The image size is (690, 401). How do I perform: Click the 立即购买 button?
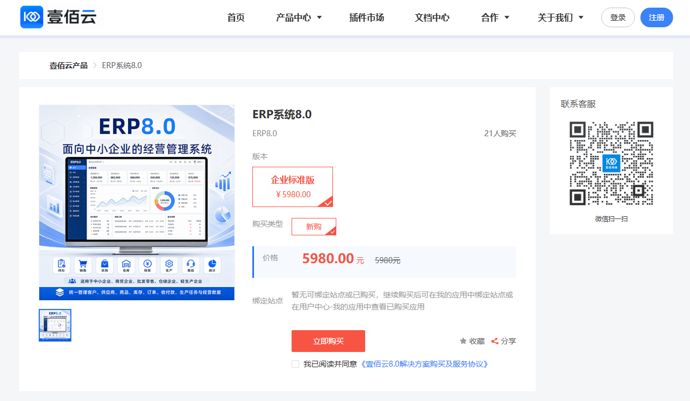pyautogui.click(x=328, y=341)
